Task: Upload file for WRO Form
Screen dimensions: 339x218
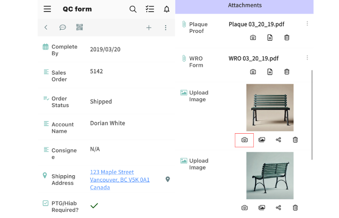Action: 270,72
